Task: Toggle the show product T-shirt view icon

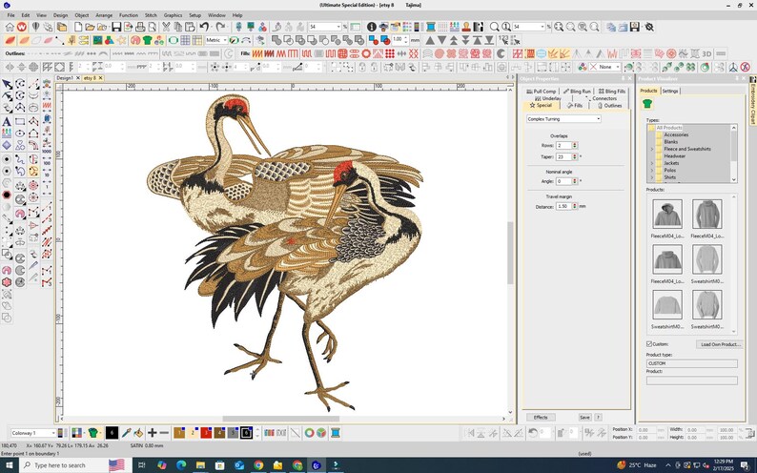Action: [147, 40]
